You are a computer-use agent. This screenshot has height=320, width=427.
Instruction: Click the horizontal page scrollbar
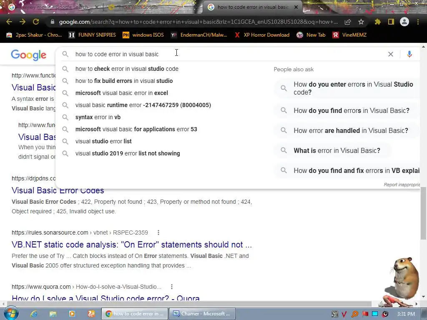pos(189,304)
